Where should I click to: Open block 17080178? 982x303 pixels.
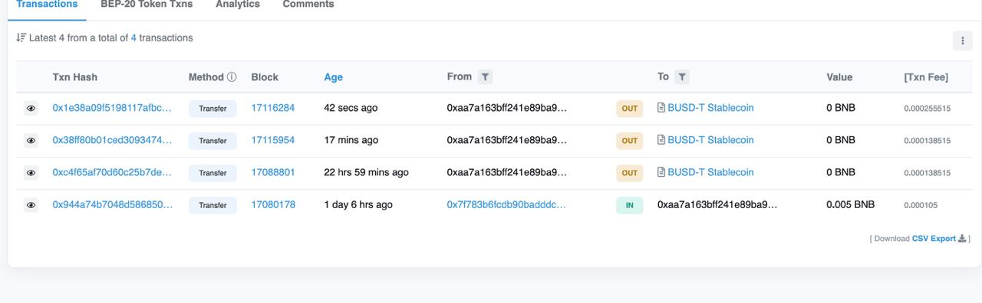(x=273, y=204)
